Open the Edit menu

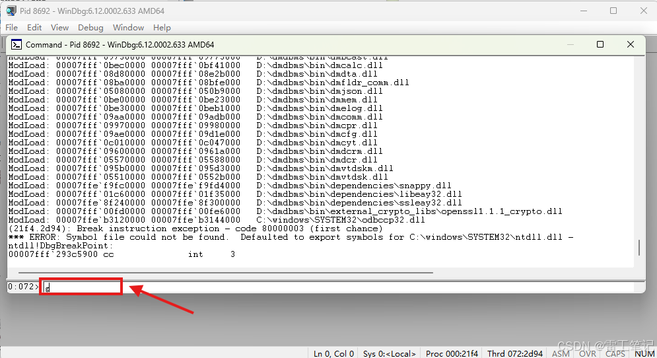pos(34,28)
